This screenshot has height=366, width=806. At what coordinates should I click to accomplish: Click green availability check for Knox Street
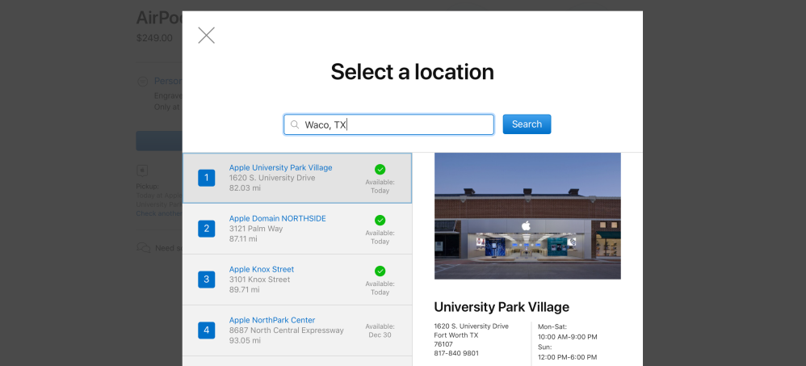point(380,271)
